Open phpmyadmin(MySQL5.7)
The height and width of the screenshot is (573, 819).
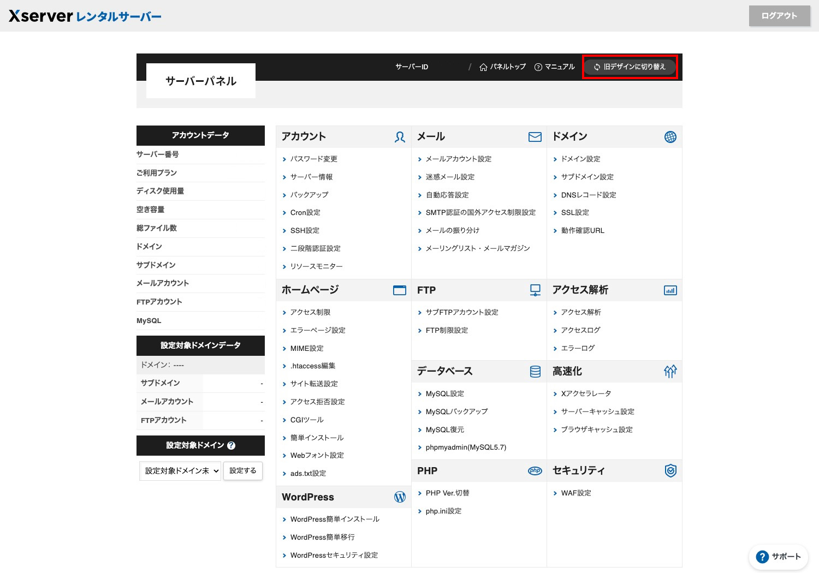(466, 448)
